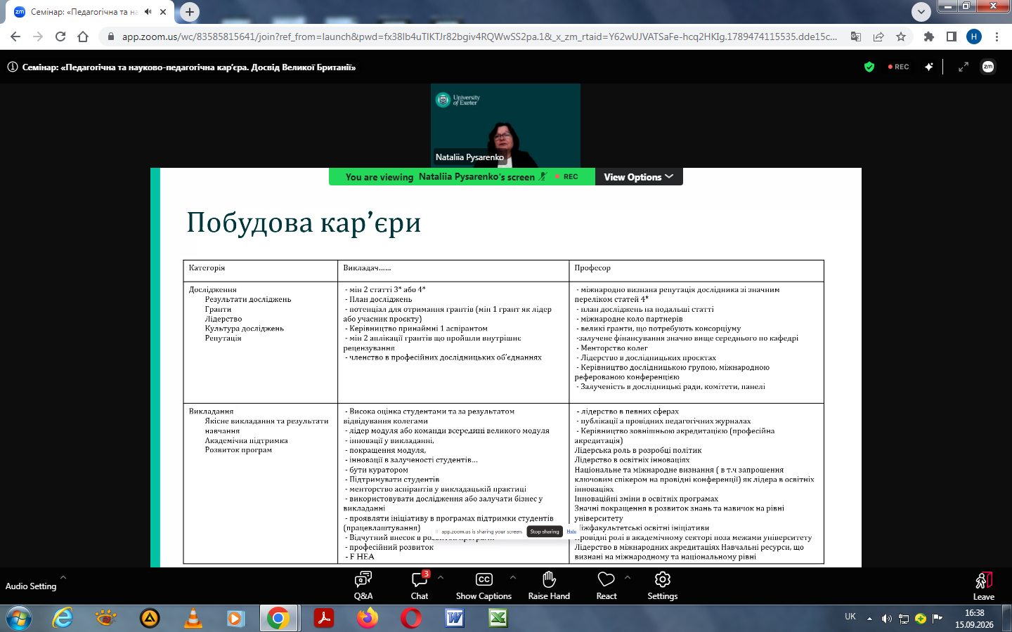Expand the Audio Setting chevron
Viewport: 1012px width, 632px height.
pyautogui.click(x=63, y=577)
